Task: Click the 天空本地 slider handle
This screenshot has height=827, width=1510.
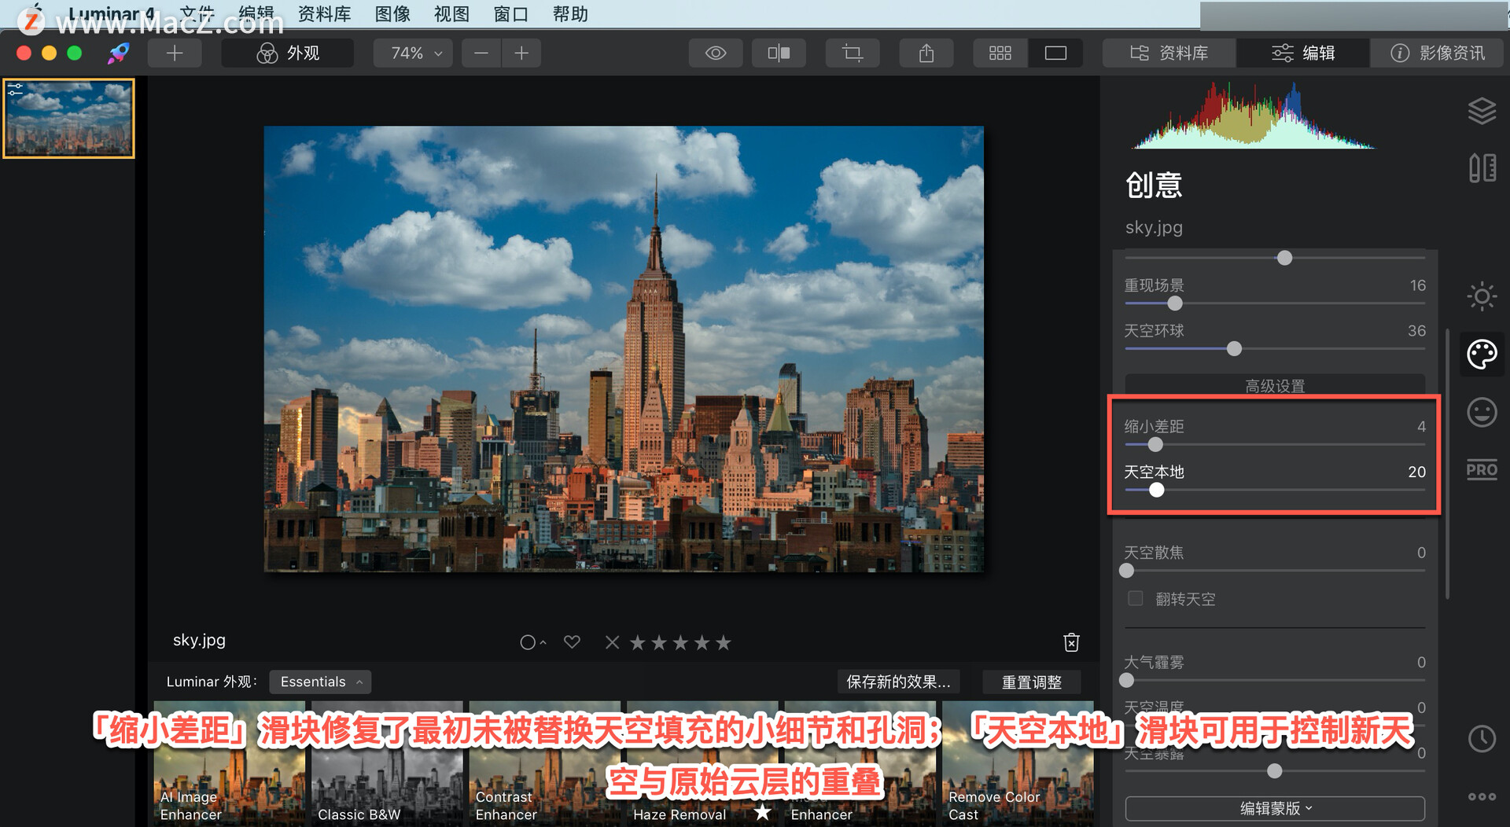Action: [x=1156, y=490]
